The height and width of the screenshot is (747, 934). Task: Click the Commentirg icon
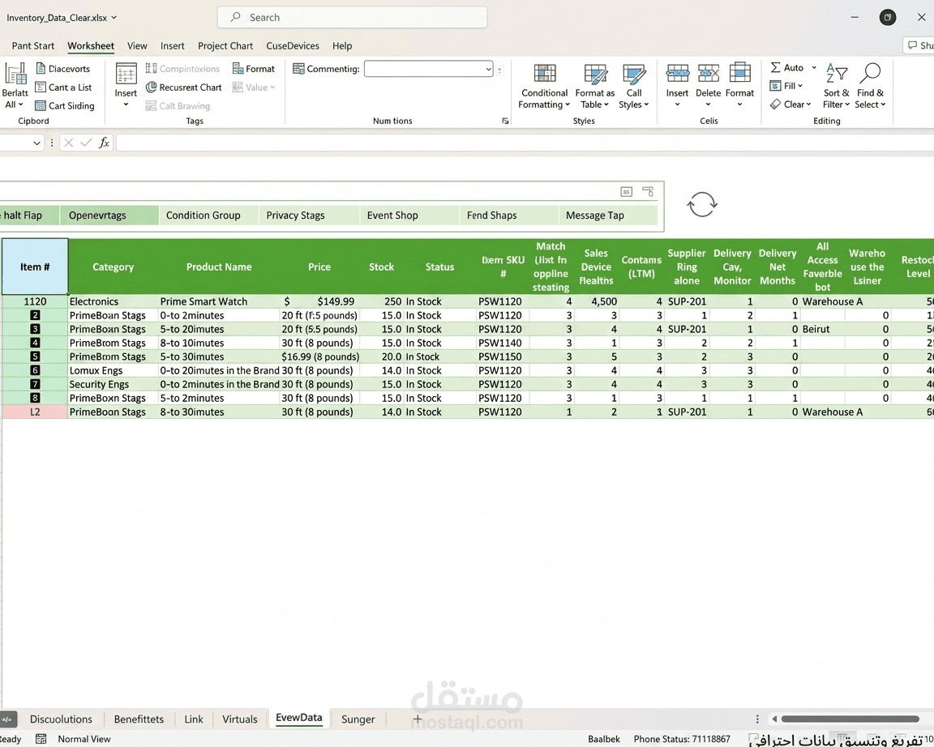point(298,68)
